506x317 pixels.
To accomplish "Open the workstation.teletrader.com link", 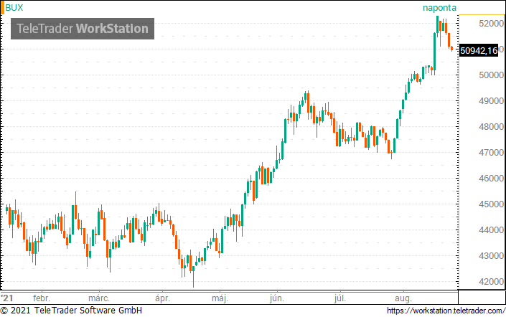I will point(446,311).
